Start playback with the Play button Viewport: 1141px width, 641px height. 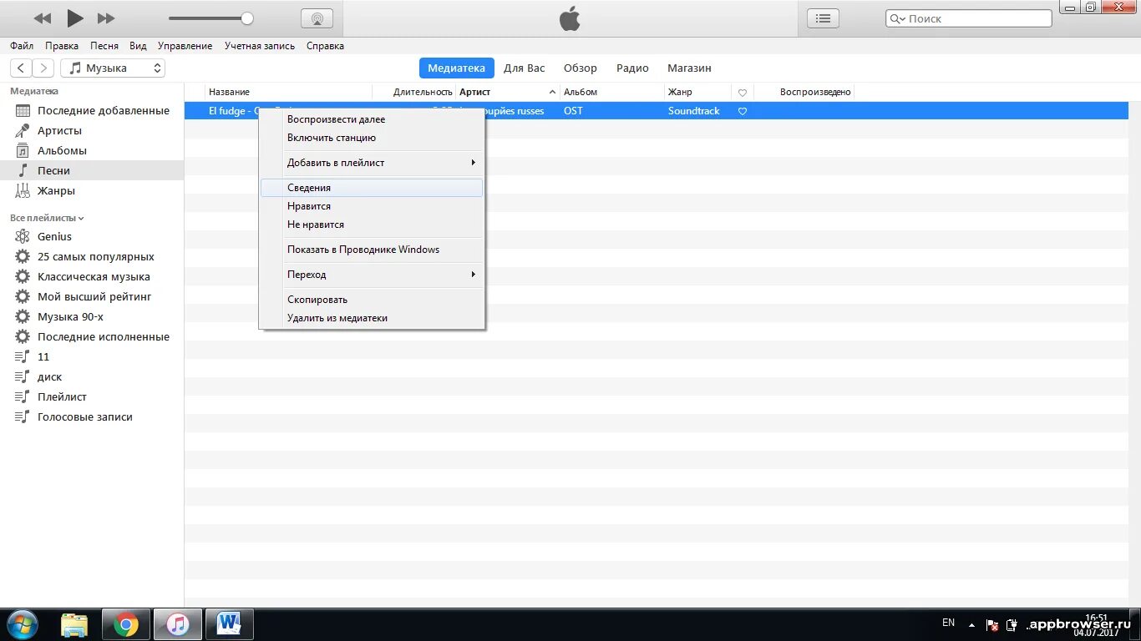pos(75,18)
